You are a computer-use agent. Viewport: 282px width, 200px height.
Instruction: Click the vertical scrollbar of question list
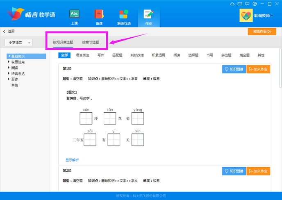[x=280, y=82]
